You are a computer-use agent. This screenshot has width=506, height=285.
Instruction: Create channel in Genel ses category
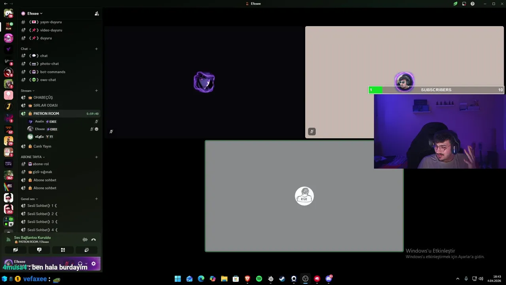96,199
